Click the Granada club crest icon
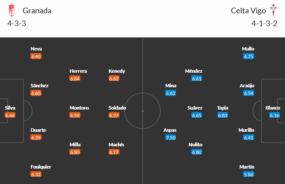Viewport: 285px width, 184px height. tap(12, 10)
